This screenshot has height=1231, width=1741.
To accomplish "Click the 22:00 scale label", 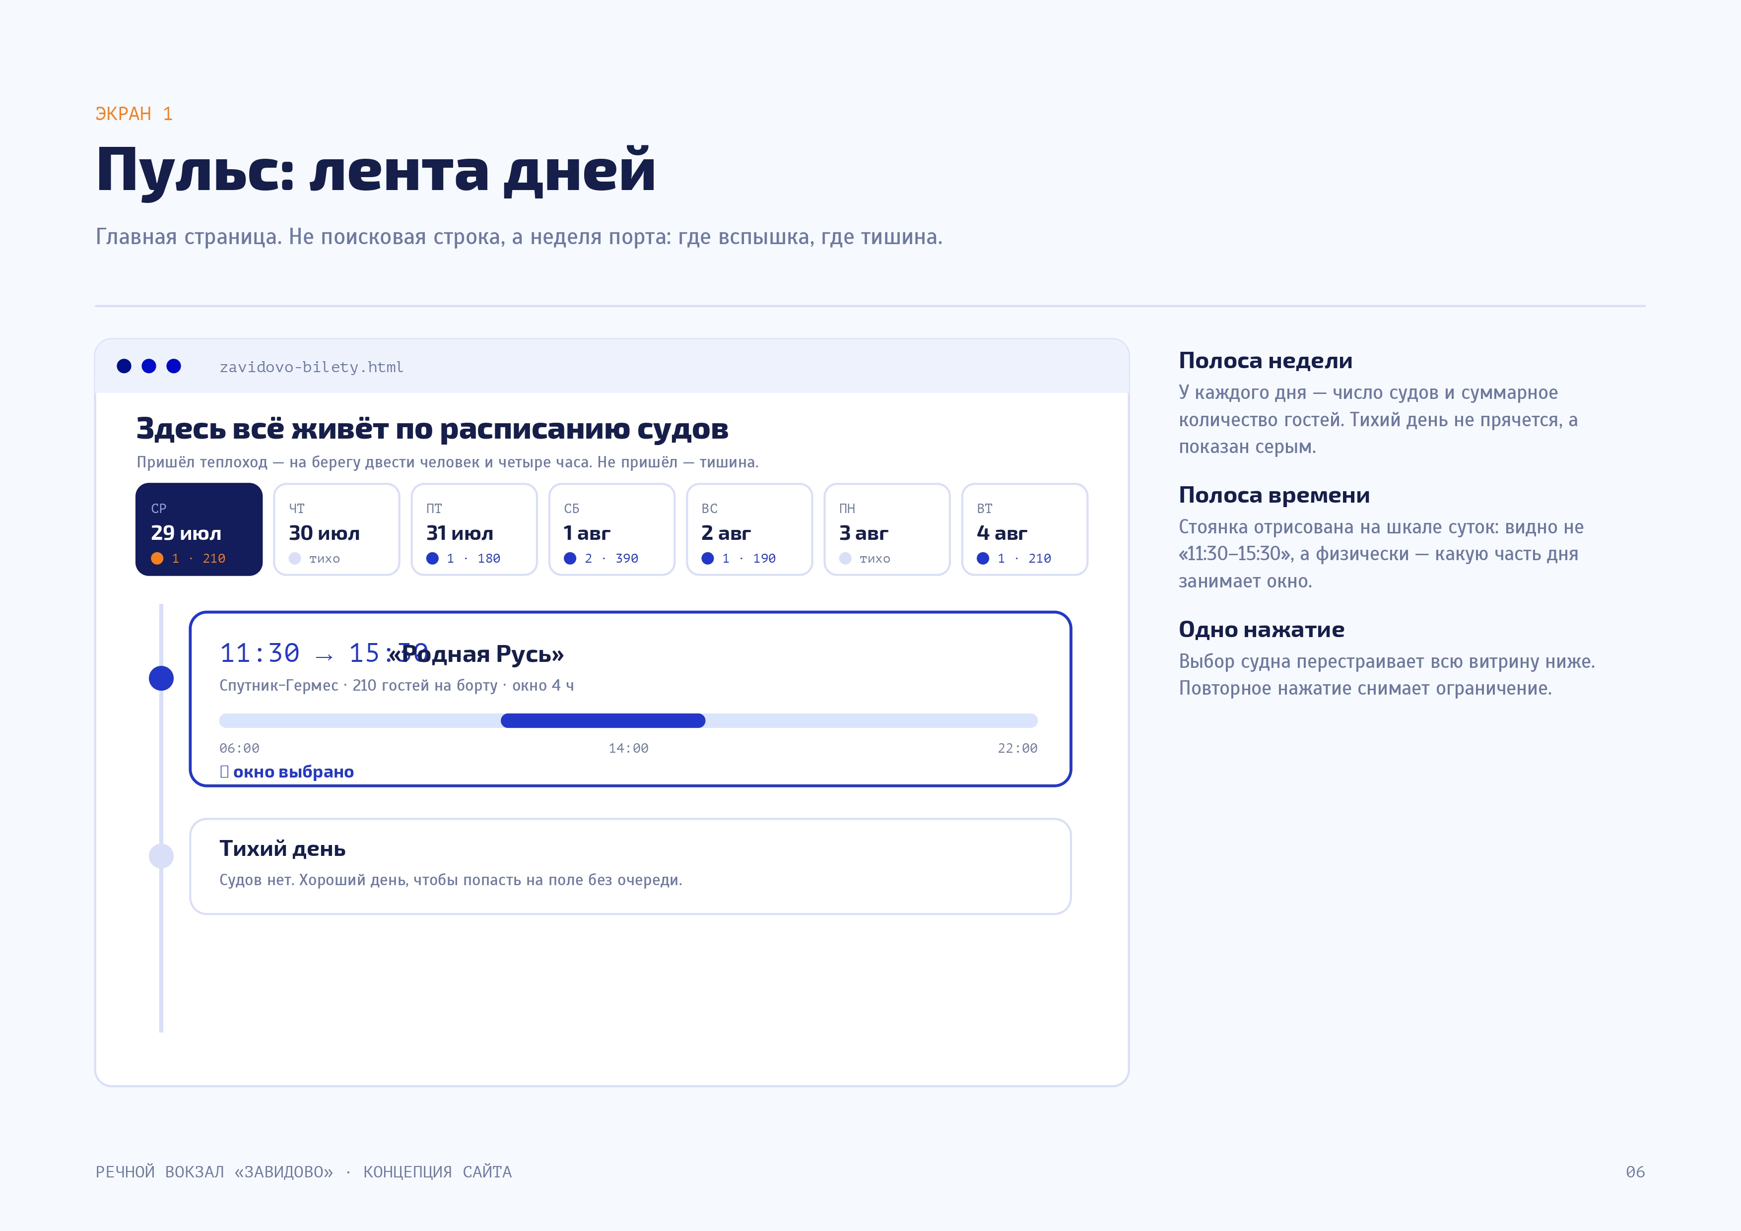I will pyautogui.click(x=1017, y=748).
